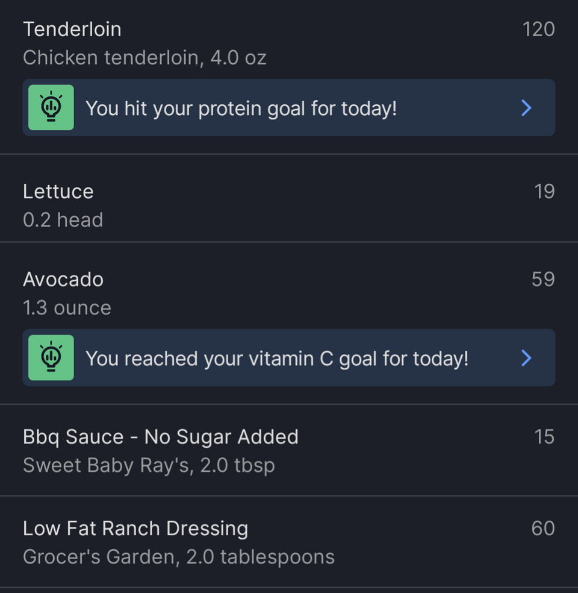
Task: Tap Lettuce's 19 calorie value
Action: pos(544,192)
